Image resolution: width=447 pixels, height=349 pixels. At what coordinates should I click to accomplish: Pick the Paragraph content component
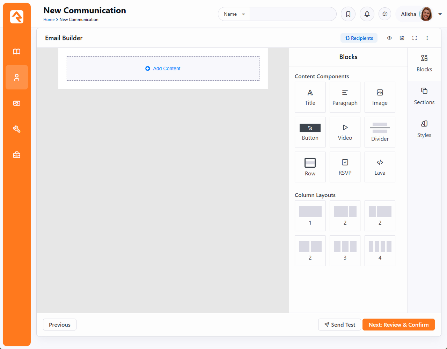click(x=345, y=97)
